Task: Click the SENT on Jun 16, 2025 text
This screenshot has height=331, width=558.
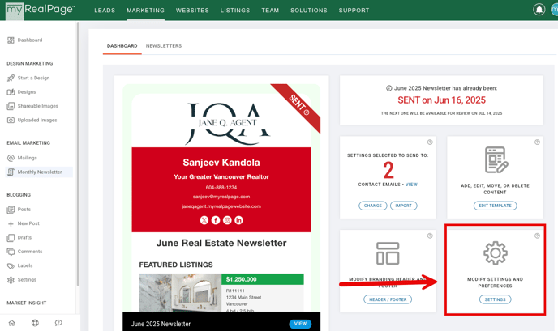Action: (442, 100)
